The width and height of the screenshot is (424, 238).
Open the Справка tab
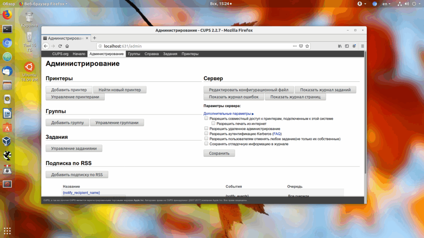(x=152, y=54)
